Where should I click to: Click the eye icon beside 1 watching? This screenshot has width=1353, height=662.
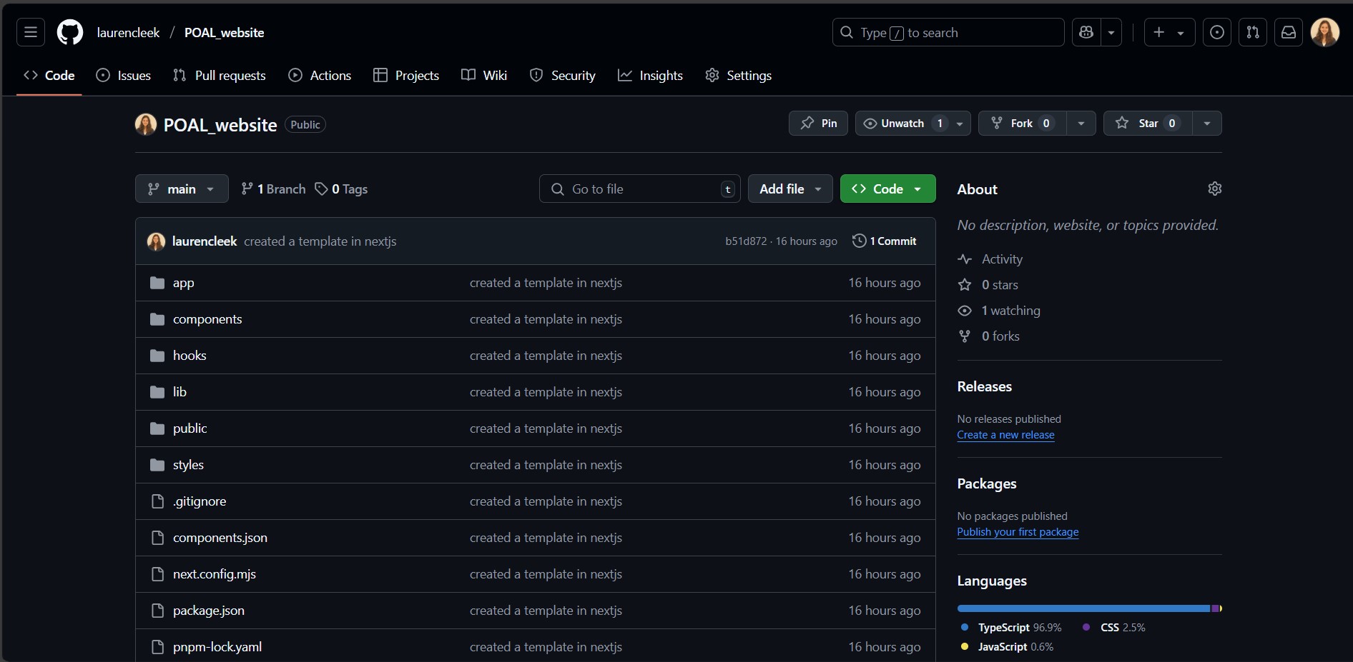pos(965,311)
